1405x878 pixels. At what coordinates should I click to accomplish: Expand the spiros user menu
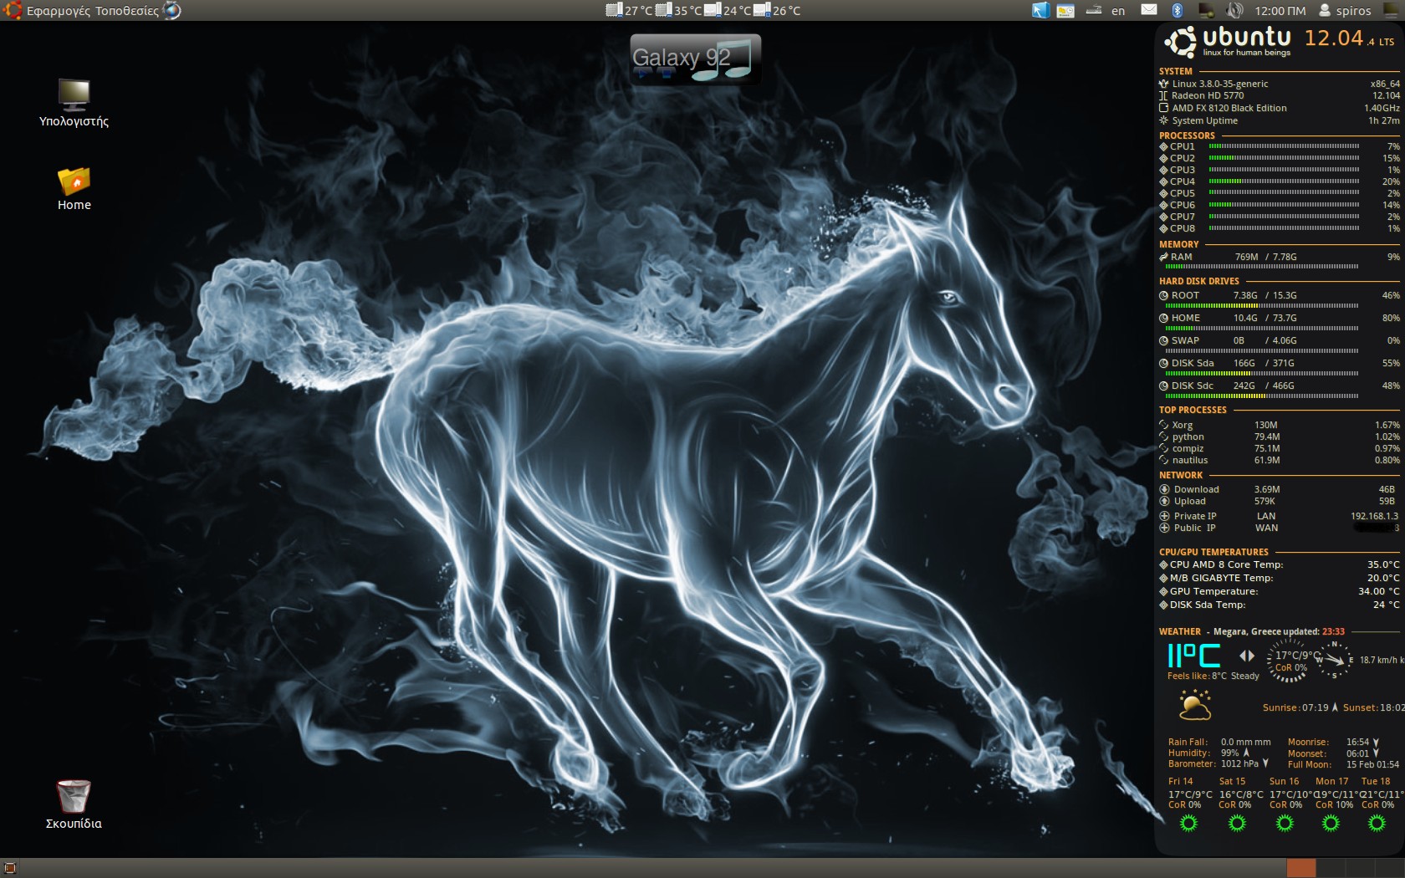[x=1345, y=11]
